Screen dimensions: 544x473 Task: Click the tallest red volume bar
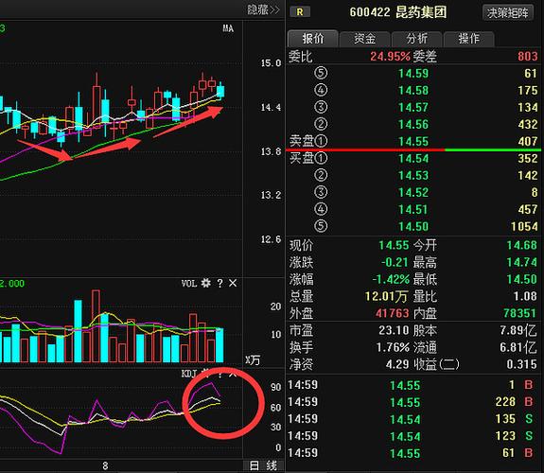(x=97, y=325)
